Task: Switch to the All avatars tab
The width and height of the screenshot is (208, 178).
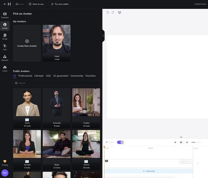Action: (x=15, y=76)
